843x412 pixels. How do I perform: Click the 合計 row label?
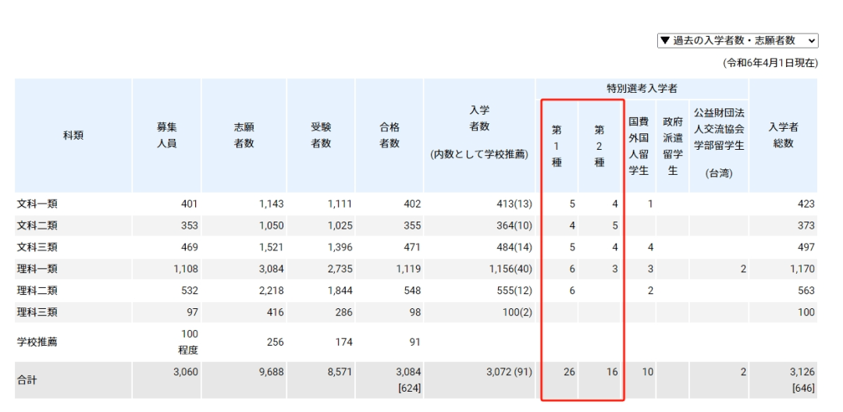click(x=27, y=380)
